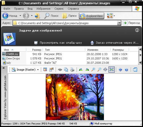Print the preview image with printer icon

pyautogui.click(x=72, y=70)
